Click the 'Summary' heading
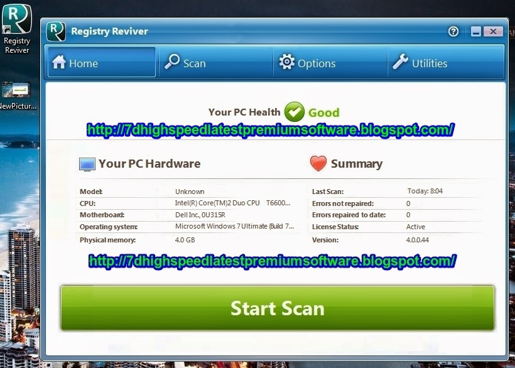 pos(357,164)
